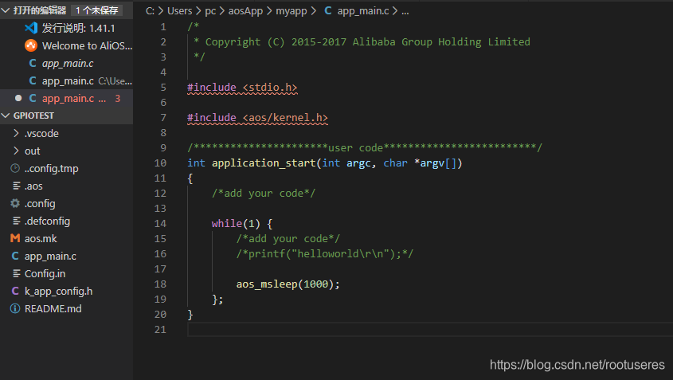
Task: Click the error count 3 badge
Action: pos(118,98)
